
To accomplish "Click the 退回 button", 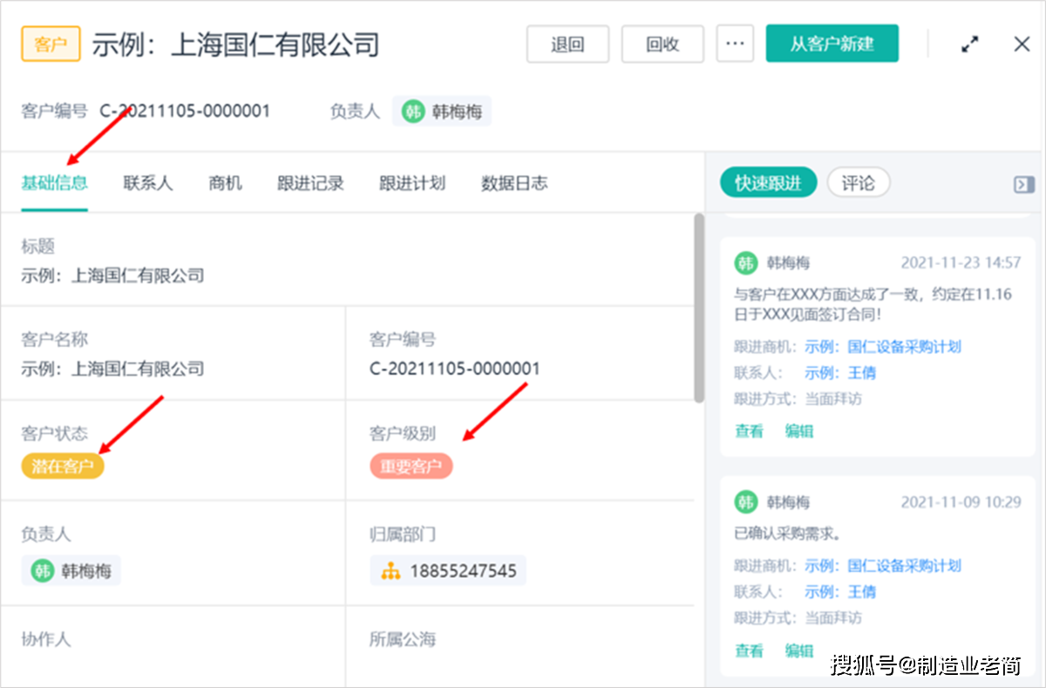I will 567,44.
